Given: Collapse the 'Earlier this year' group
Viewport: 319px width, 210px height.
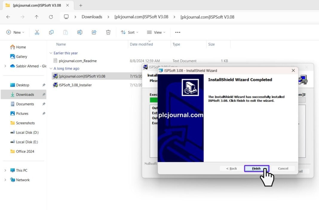Looking at the screenshot, I should click(51, 53).
